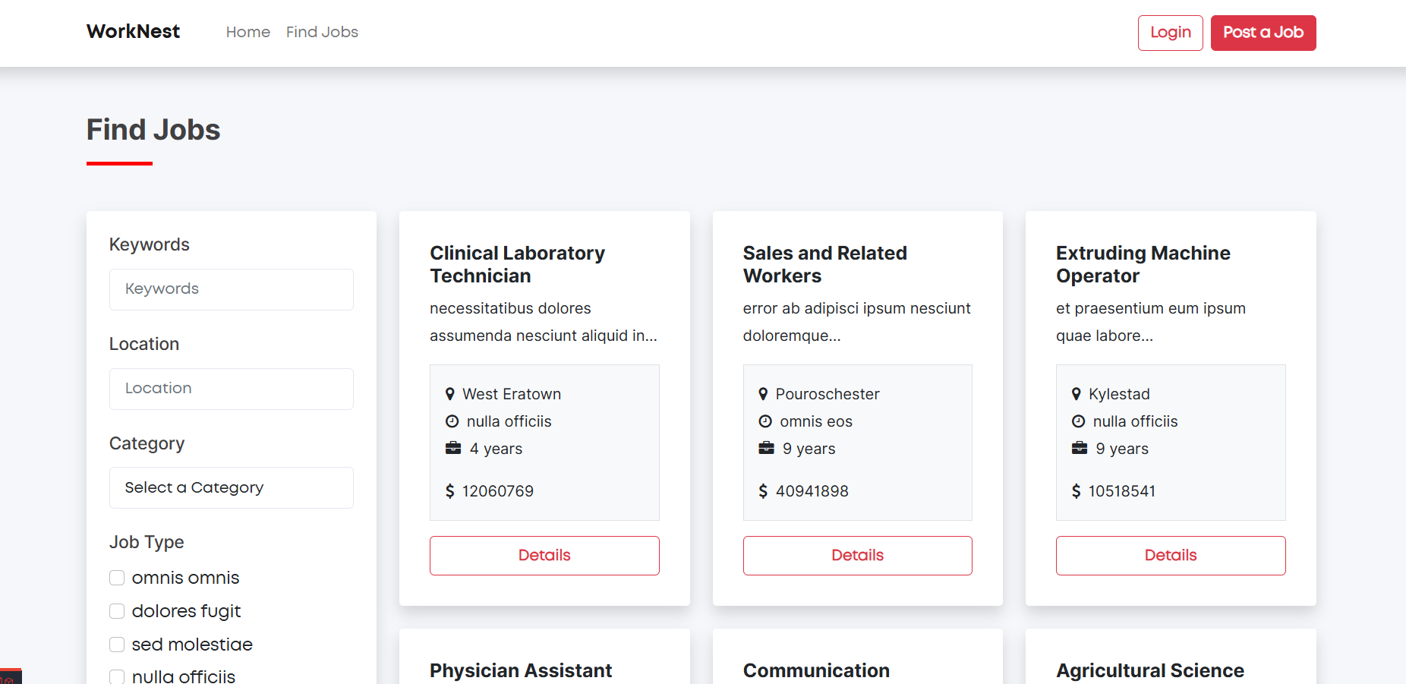The width and height of the screenshot is (1406, 684).
Task: Enable the dolores fugit checkbox
Action: tap(117, 611)
